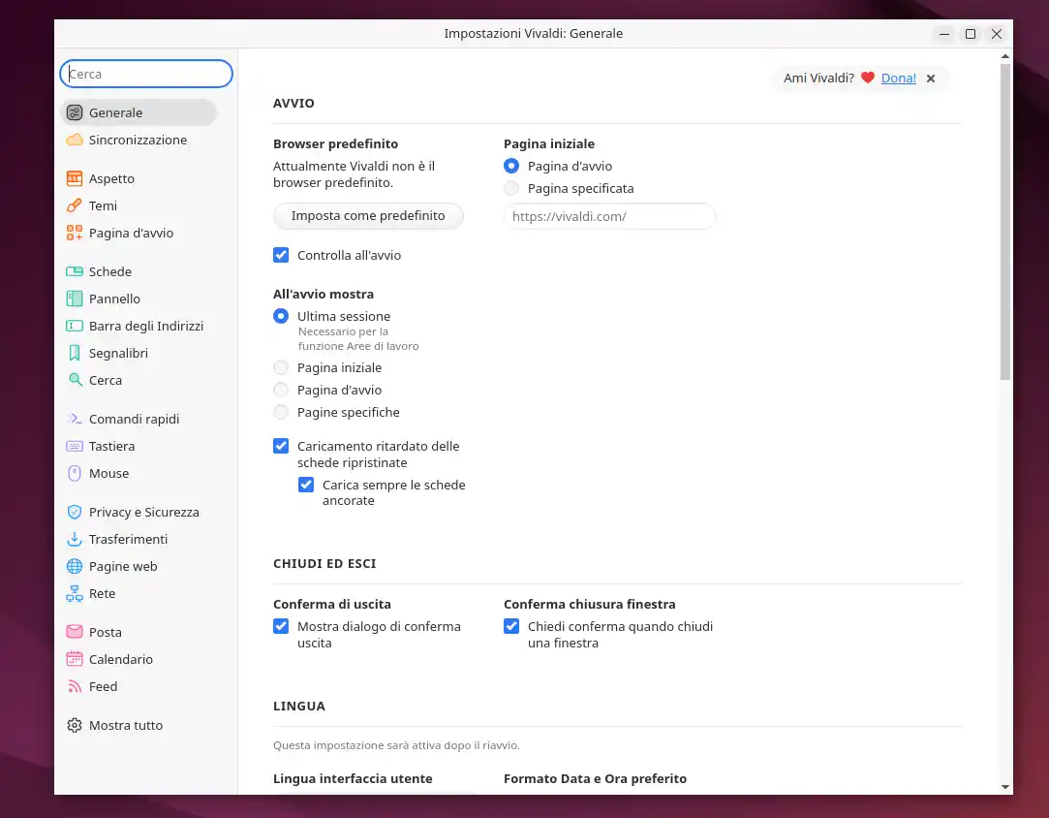This screenshot has height=818, width=1049.
Task: Open the Mouse settings icon
Action: pos(75,473)
